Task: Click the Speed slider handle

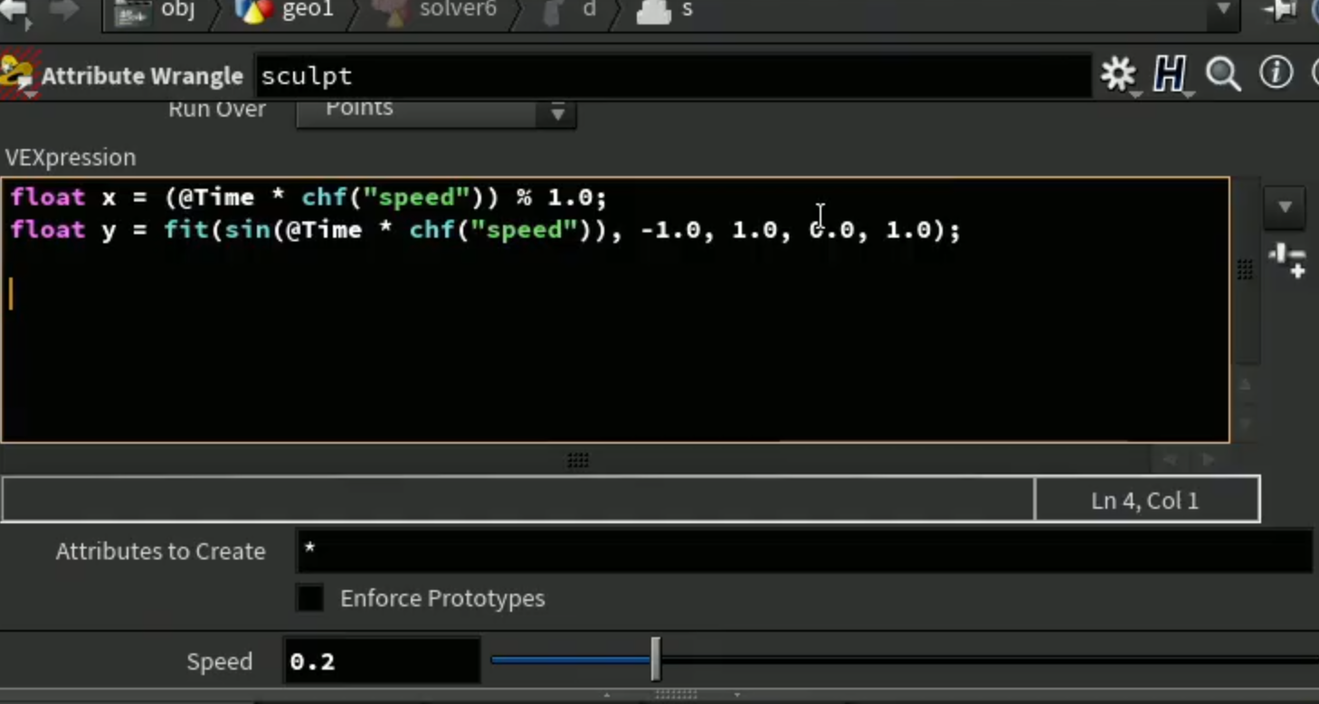Action: pyautogui.click(x=656, y=660)
